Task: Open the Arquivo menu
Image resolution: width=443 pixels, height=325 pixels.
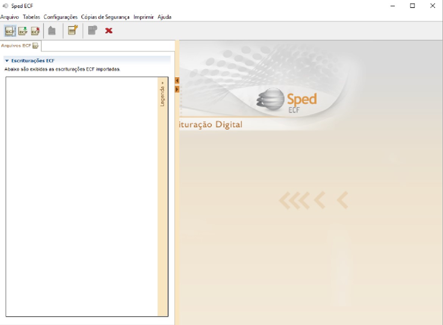Action: coord(9,17)
